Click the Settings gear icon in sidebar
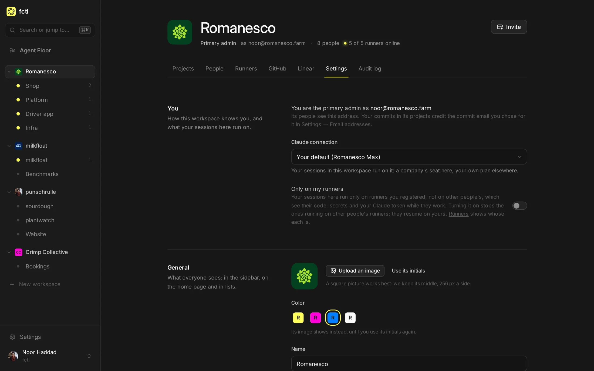Screen dimensions: 594x371 point(12,337)
